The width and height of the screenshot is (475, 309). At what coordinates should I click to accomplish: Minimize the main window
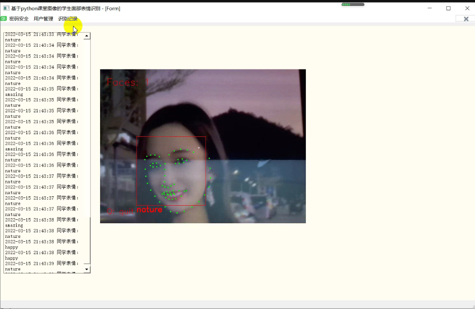pos(429,8)
